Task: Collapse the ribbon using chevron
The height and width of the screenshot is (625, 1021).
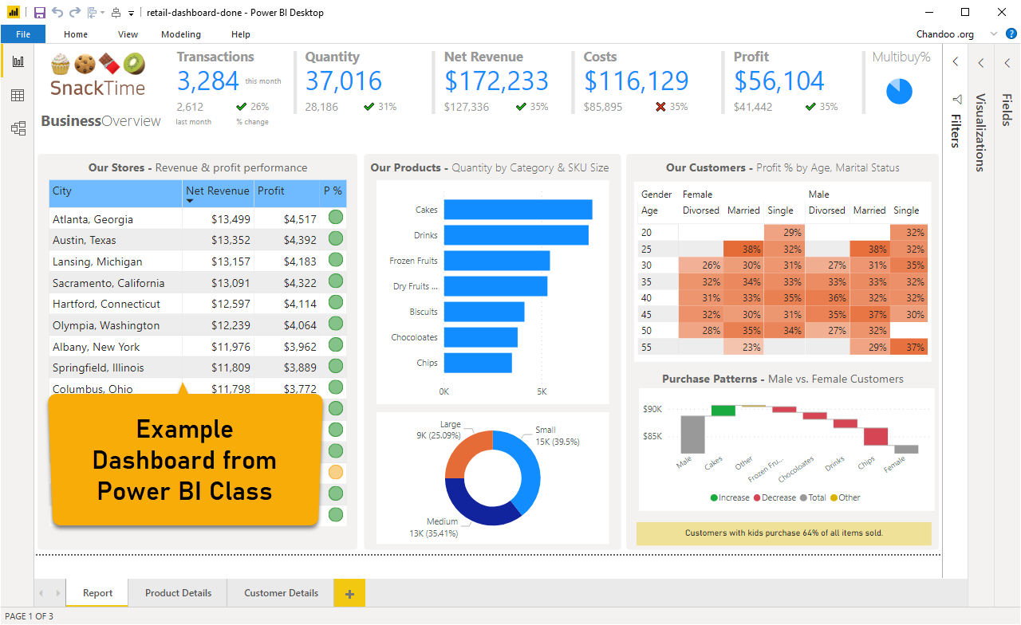Action: point(993,34)
